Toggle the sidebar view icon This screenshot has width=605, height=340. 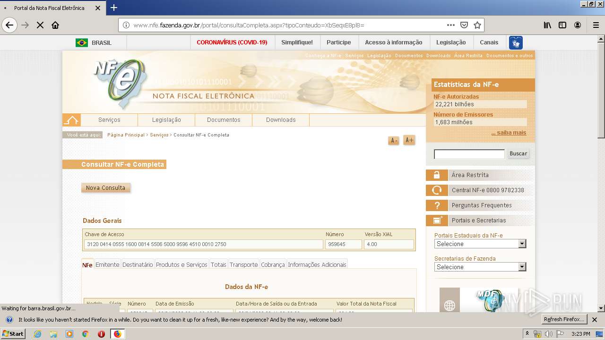(x=562, y=25)
